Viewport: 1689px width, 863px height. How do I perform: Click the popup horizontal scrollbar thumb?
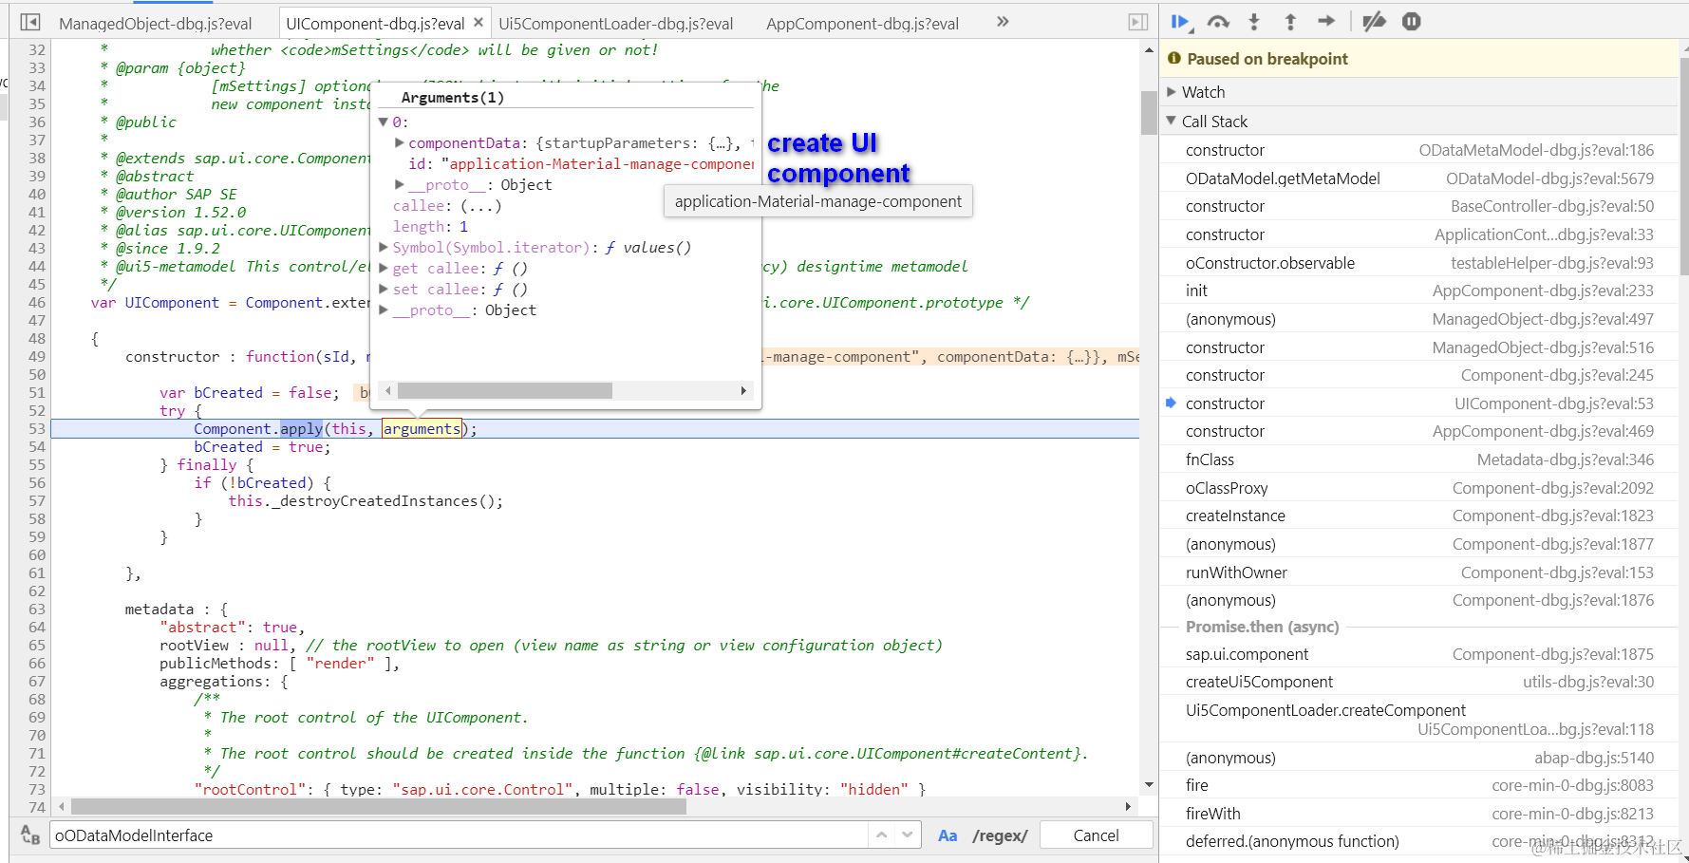[505, 391]
